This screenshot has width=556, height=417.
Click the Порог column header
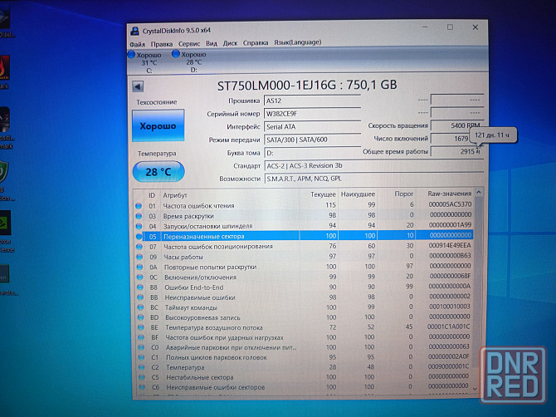coord(404,194)
